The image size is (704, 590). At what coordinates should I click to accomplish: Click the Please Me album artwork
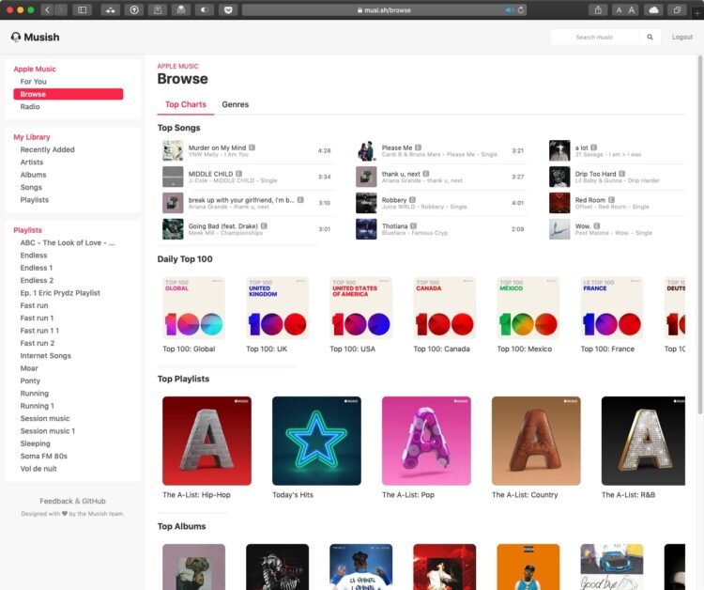pos(366,150)
